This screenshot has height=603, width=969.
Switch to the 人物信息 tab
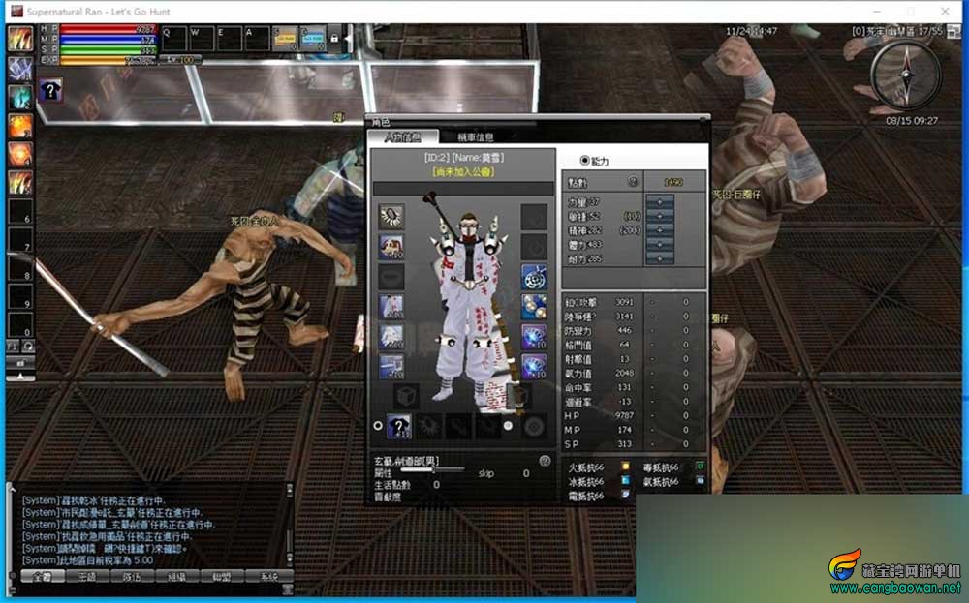click(402, 137)
